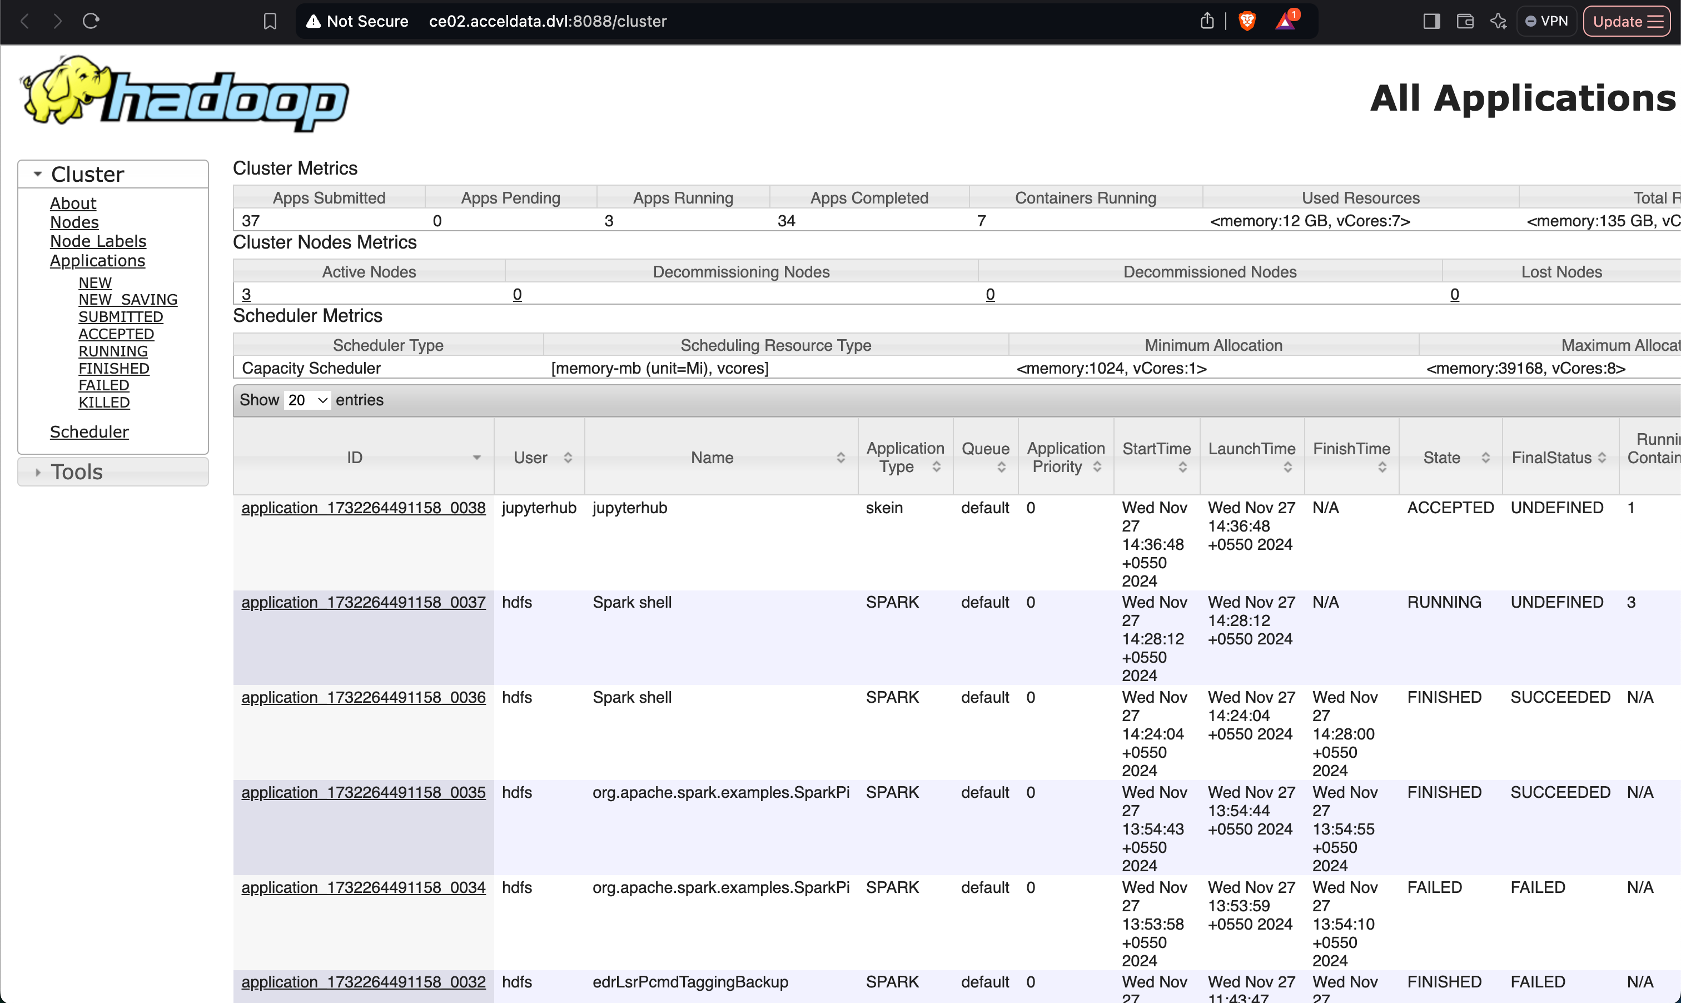Click the Decommissioning Nodes count link
Image resolution: width=1681 pixels, height=1003 pixels.
pyautogui.click(x=517, y=295)
